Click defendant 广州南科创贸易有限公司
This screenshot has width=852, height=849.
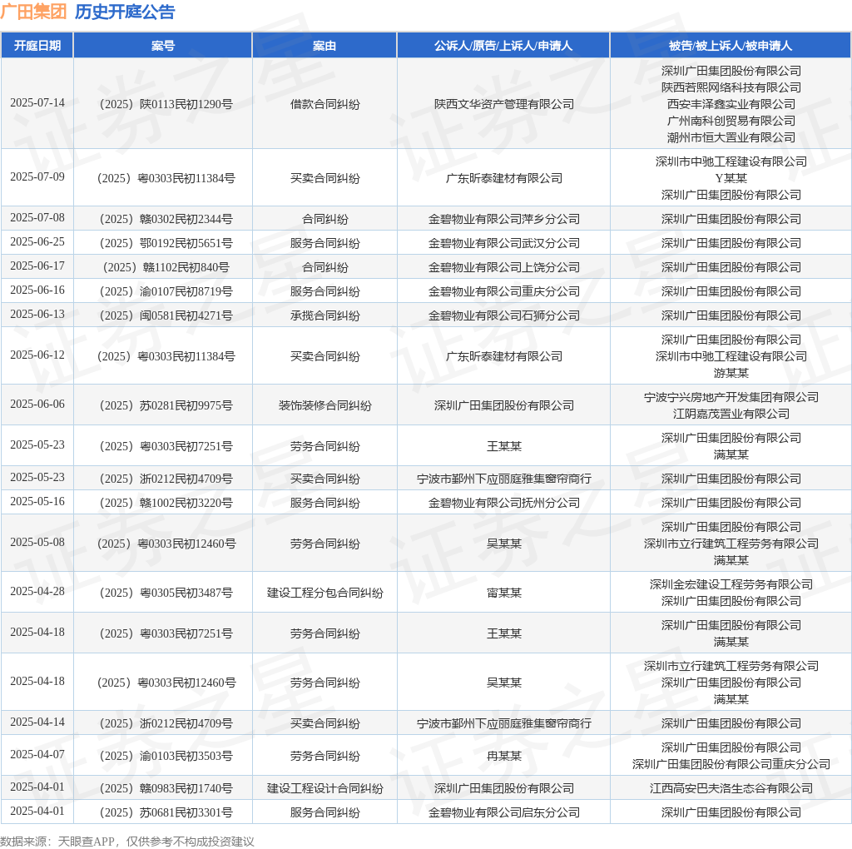[x=731, y=121]
